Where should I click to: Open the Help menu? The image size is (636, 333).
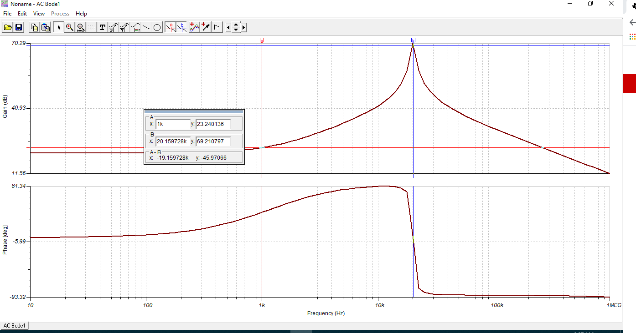point(81,14)
